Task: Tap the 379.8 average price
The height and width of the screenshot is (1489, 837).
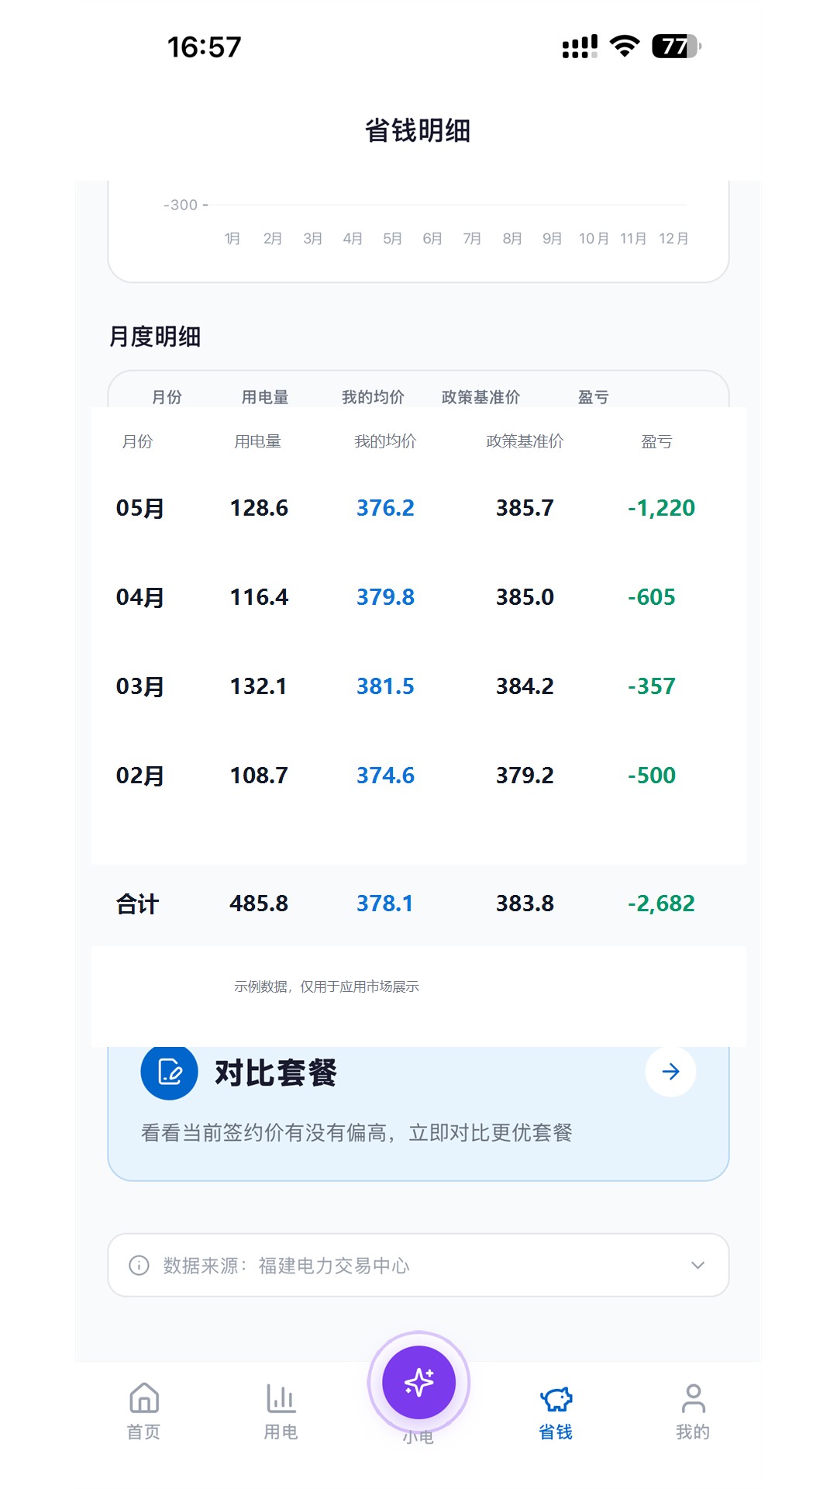Action: tap(385, 597)
